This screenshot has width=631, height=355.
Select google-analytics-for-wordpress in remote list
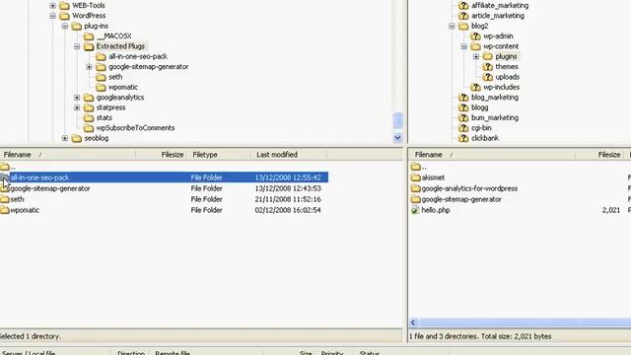[x=469, y=188]
